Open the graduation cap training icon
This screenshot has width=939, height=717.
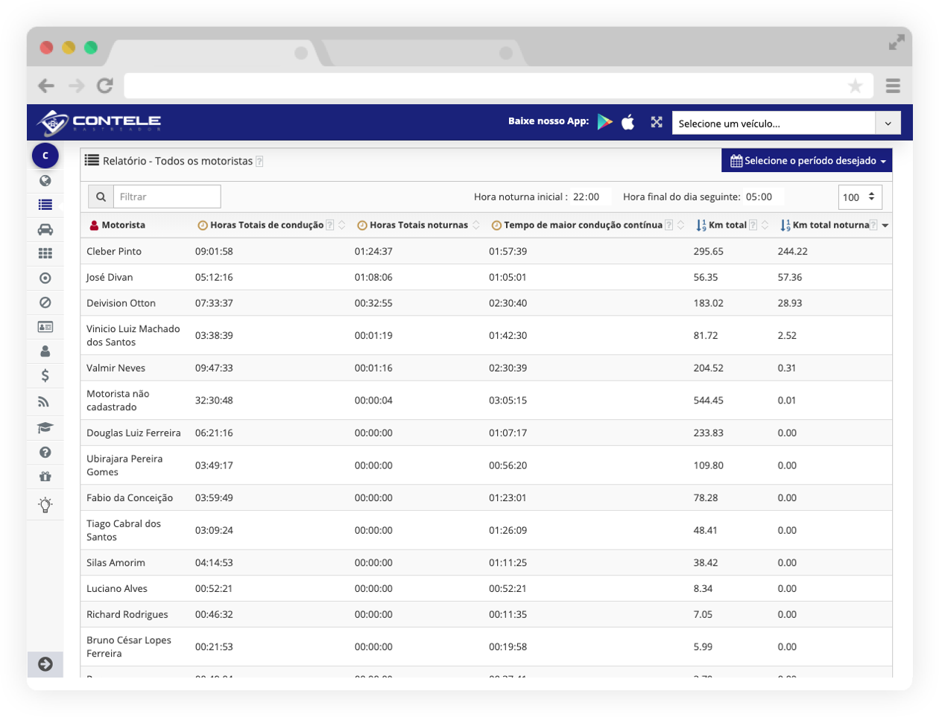tap(45, 427)
